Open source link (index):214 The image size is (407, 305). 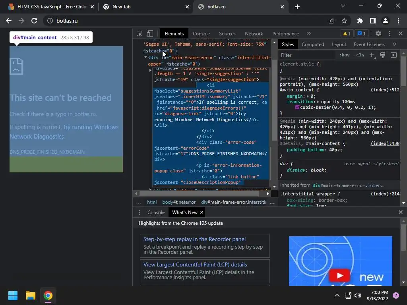click(385, 194)
